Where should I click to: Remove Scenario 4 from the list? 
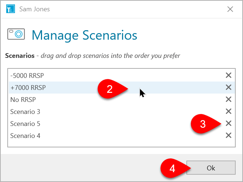point(228,135)
